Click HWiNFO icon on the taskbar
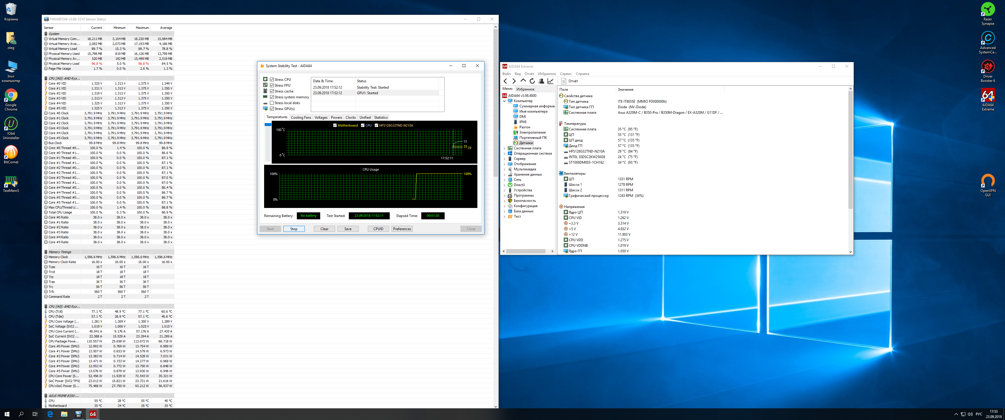 [78, 414]
